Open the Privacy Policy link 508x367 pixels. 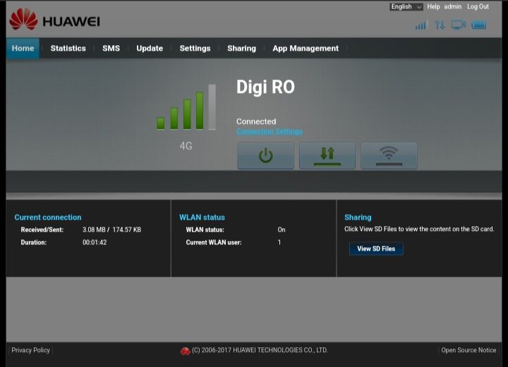point(31,350)
